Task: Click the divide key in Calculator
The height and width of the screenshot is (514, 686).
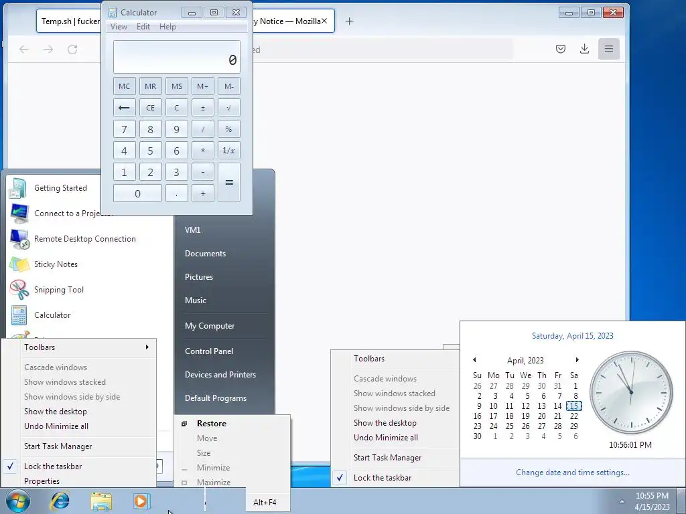Action: click(202, 129)
